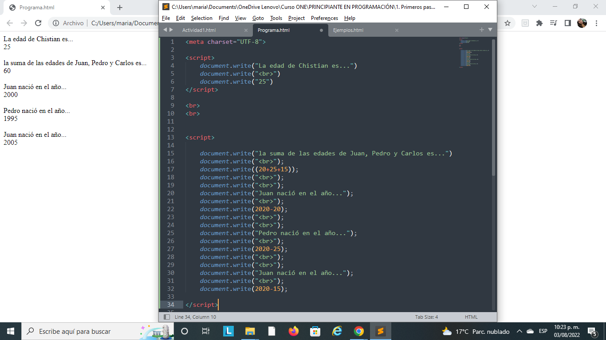Open Chrome side panel icon
This screenshot has height=340, width=606.
coord(567,23)
